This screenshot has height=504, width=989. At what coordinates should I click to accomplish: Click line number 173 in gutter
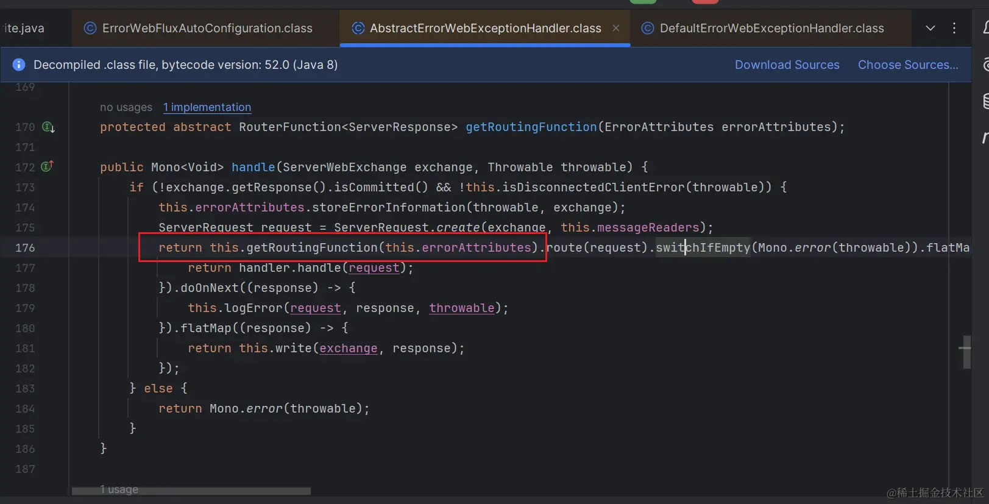point(25,187)
